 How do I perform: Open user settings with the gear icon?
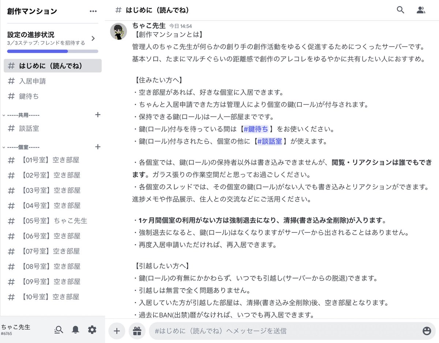92,330
